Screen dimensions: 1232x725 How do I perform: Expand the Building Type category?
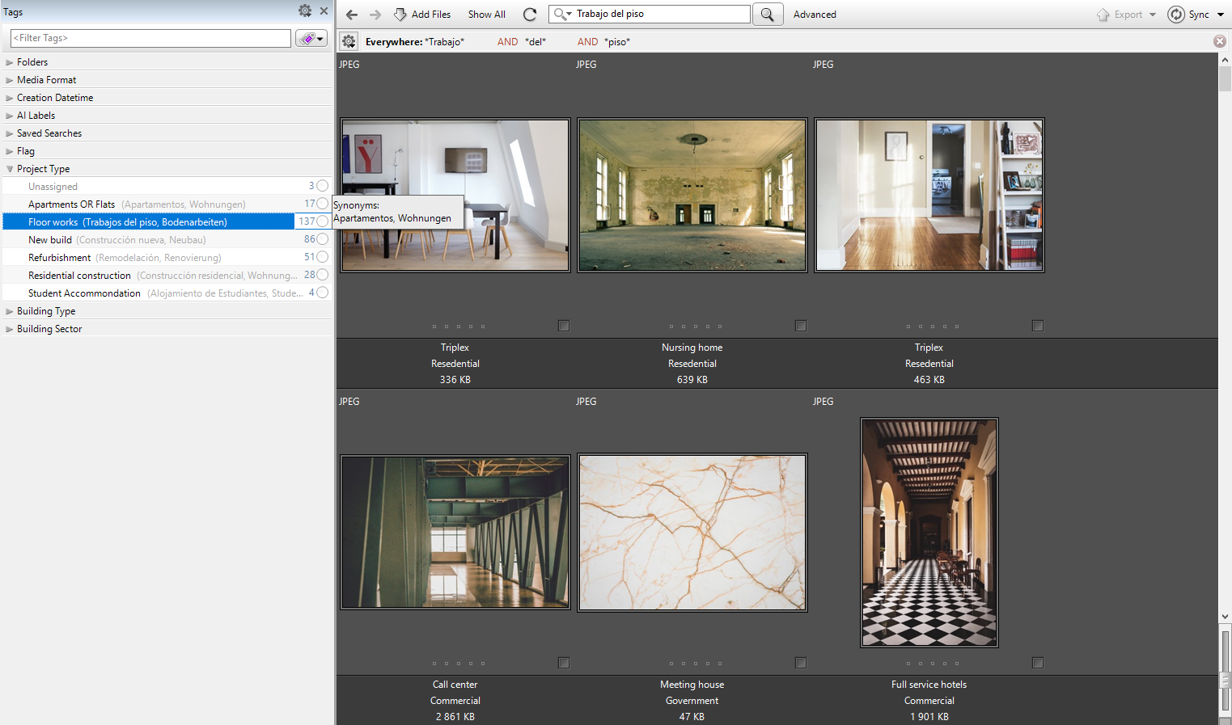tap(10, 311)
